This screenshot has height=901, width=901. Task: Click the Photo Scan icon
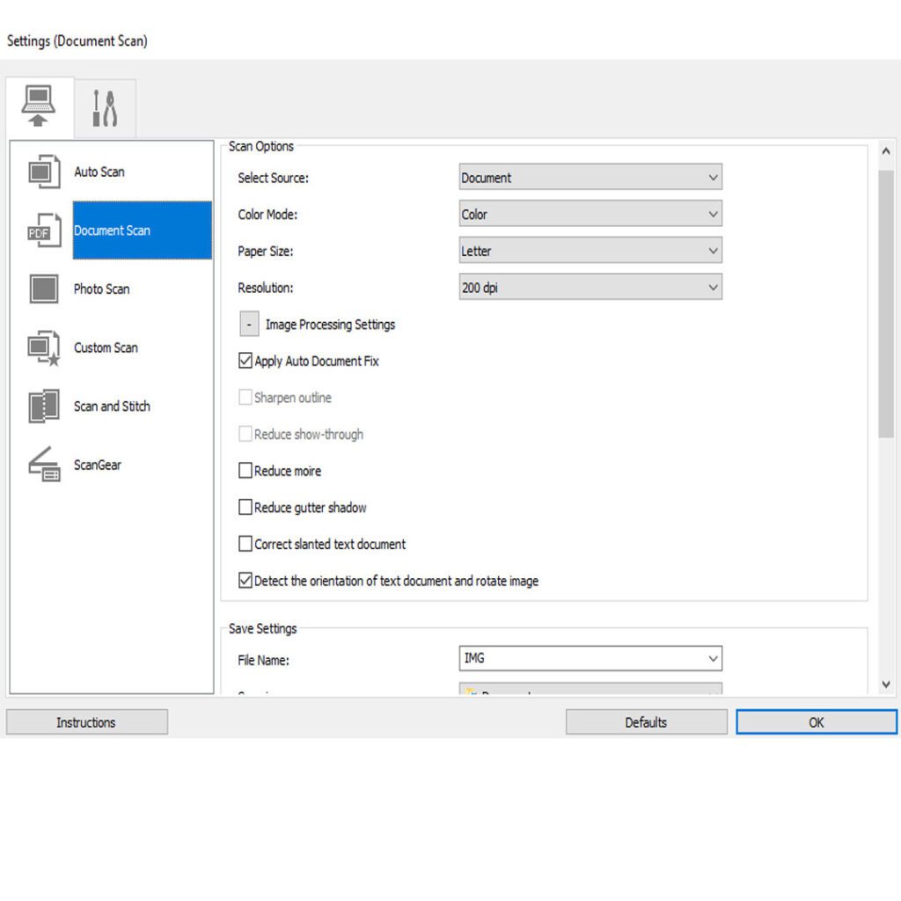44,289
